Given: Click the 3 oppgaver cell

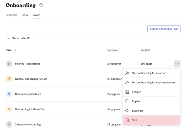Looking at the screenshot, I should [x=114, y=109].
